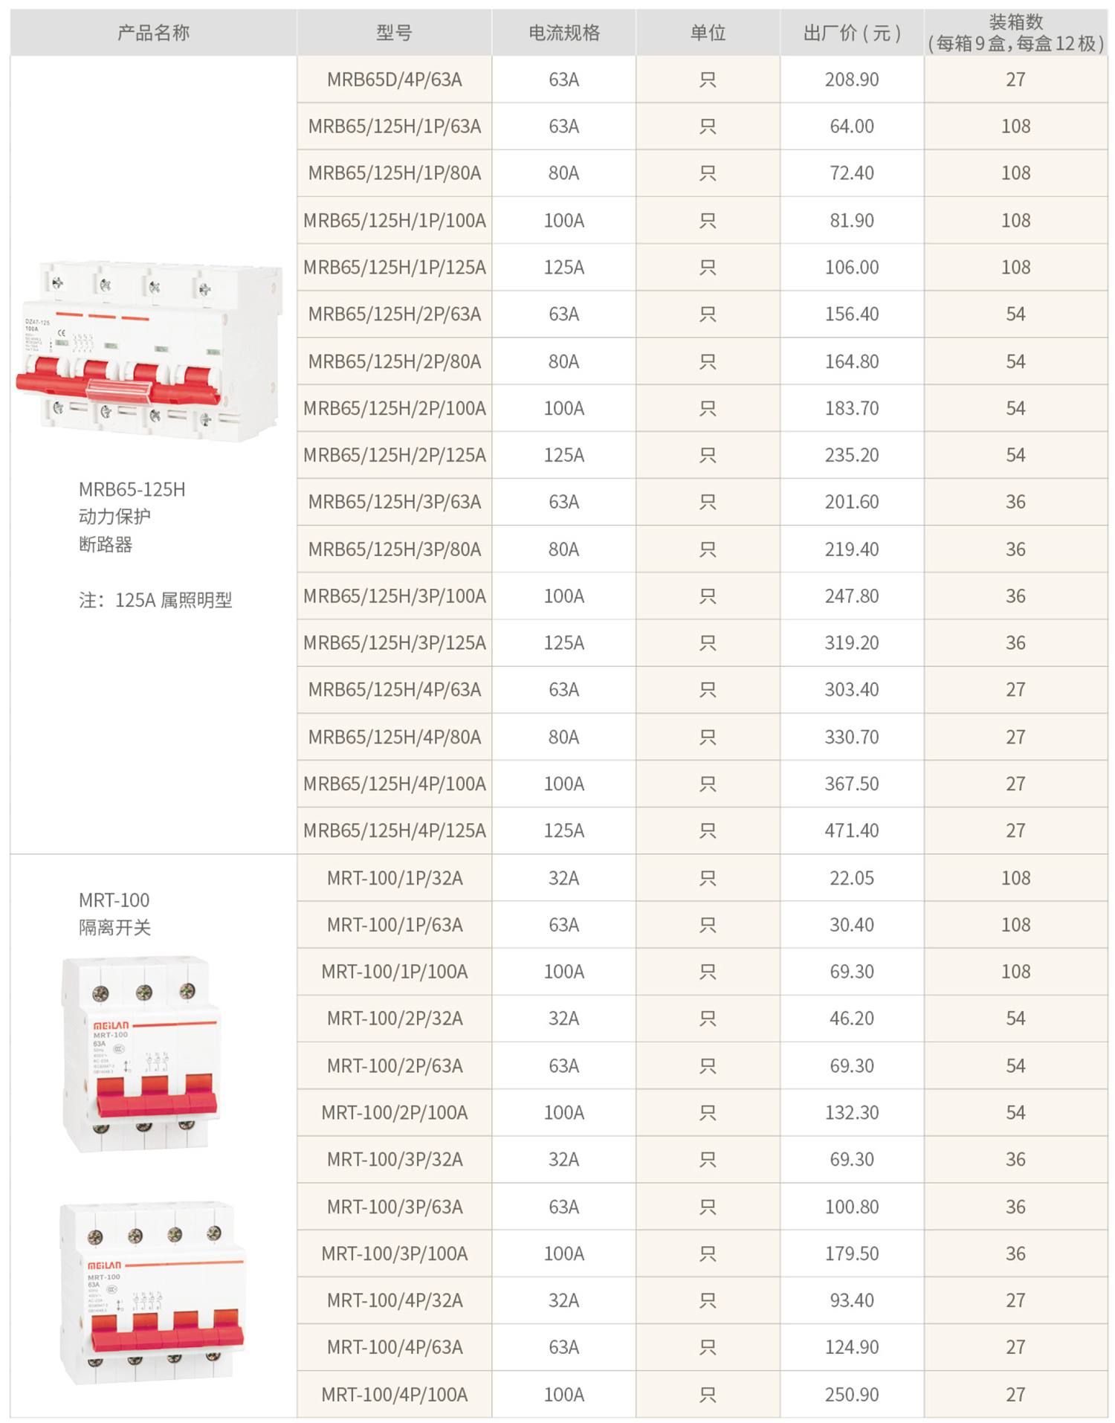1115x1423 pixels.
Task: Click model cell MRB65/125H/3P/125A
Action: point(394,643)
